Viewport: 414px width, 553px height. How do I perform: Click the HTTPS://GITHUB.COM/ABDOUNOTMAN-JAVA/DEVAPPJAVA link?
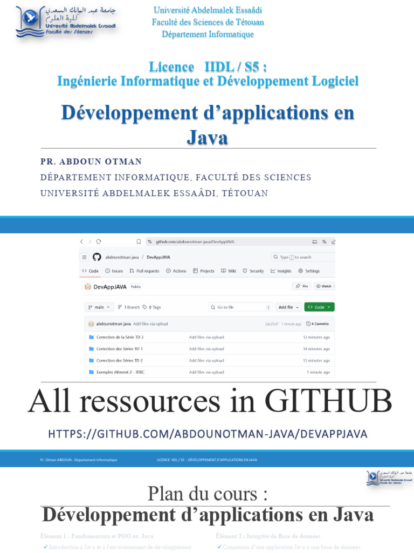pos(208,434)
